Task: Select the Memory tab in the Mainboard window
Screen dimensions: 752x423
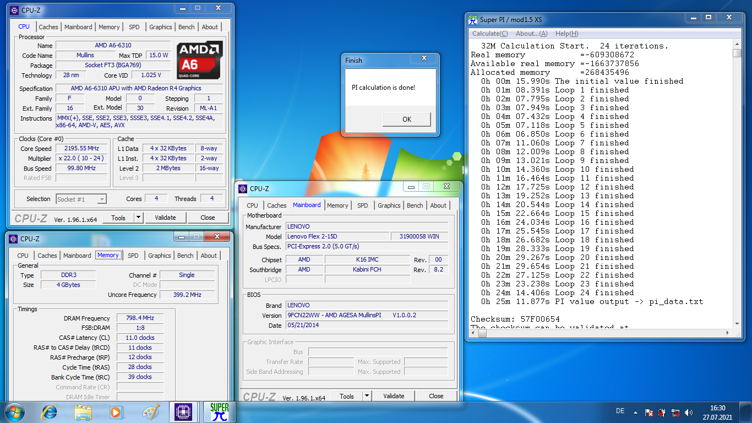Action: click(337, 205)
